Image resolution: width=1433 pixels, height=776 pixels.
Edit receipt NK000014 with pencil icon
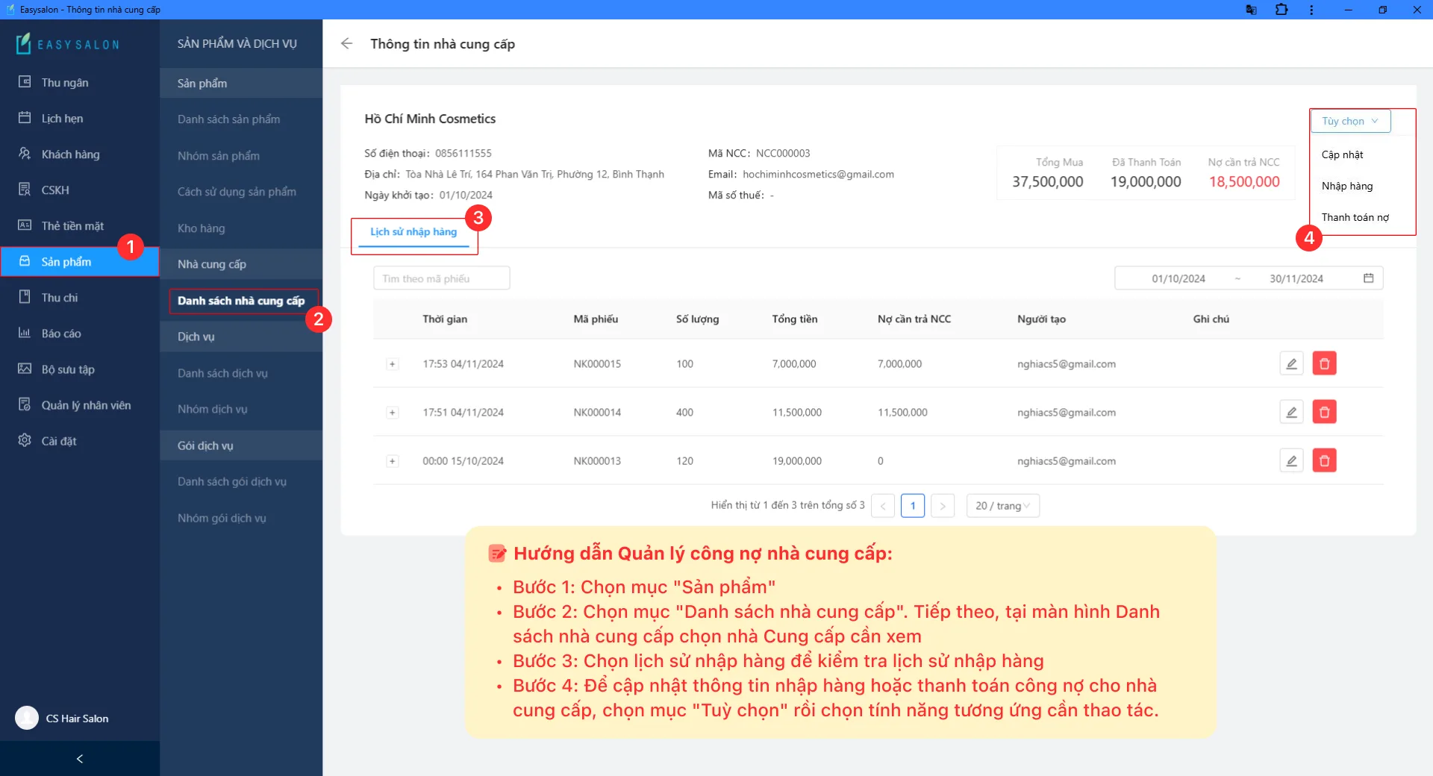point(1291,412)
